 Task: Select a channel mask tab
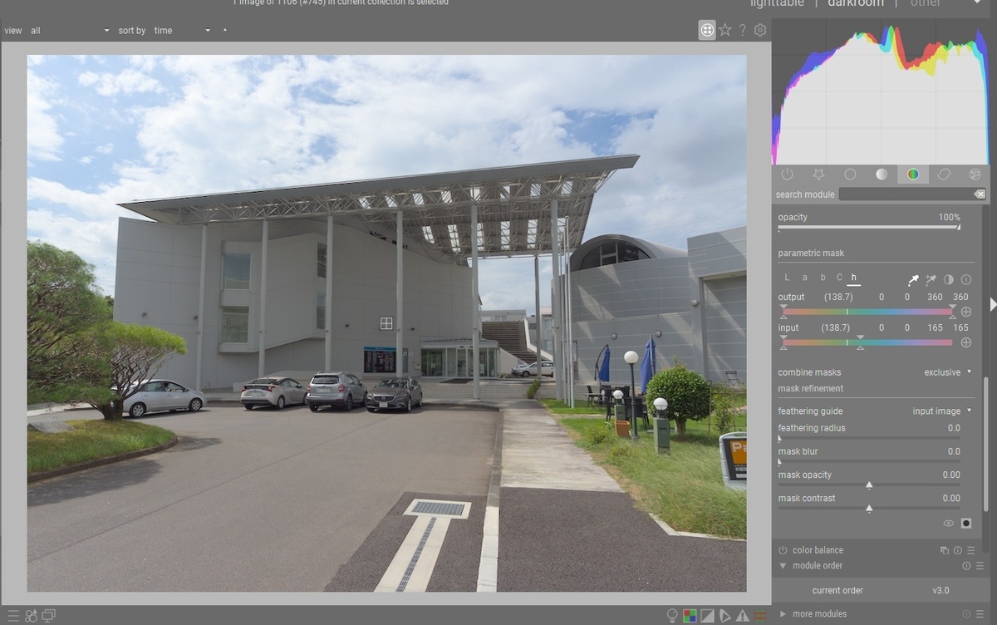click(x=805, y=278)
